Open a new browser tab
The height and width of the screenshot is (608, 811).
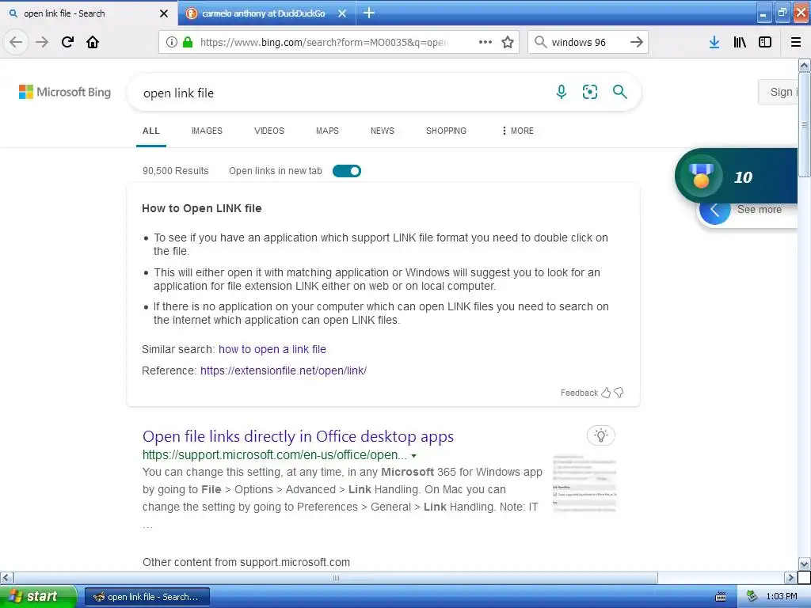coord(369,13)
